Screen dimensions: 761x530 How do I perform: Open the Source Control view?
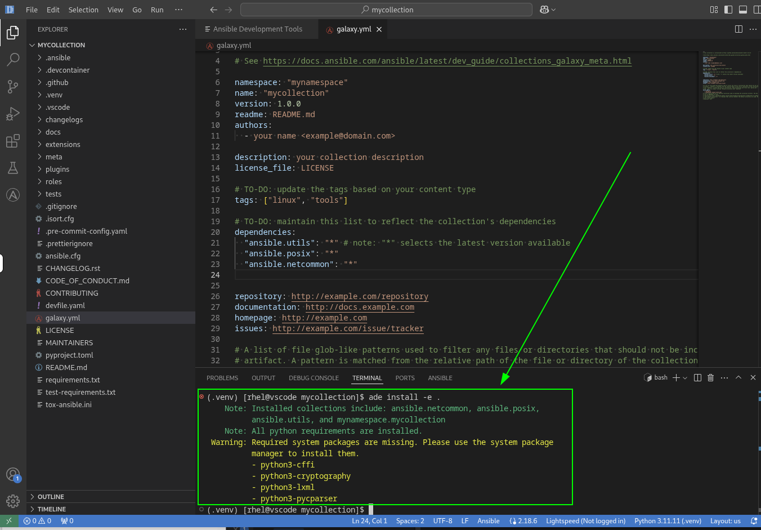click(x=13, y=86)
